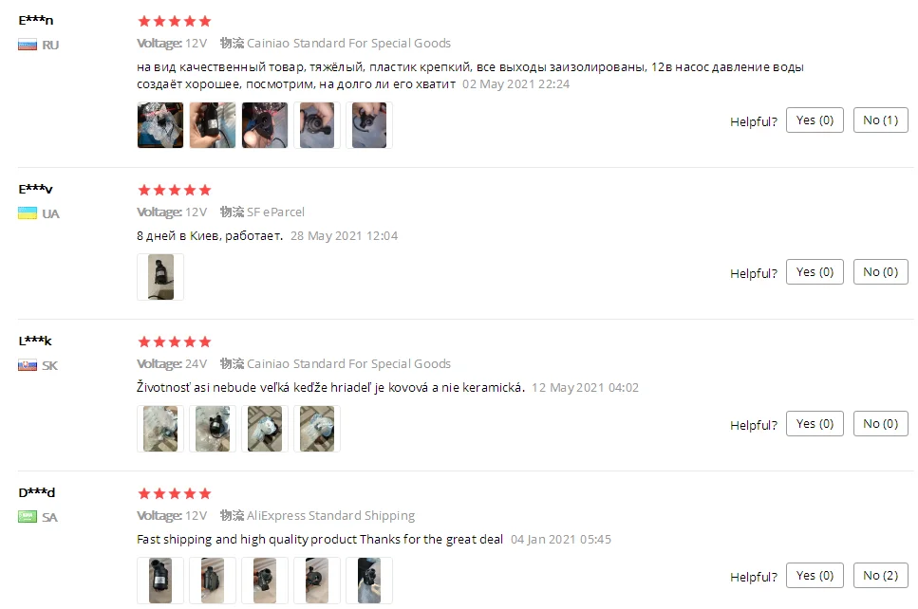Open second photo in L***k's review
Image resolution: width=918 pixels, height=609 pixels.
tap(213, 429)
